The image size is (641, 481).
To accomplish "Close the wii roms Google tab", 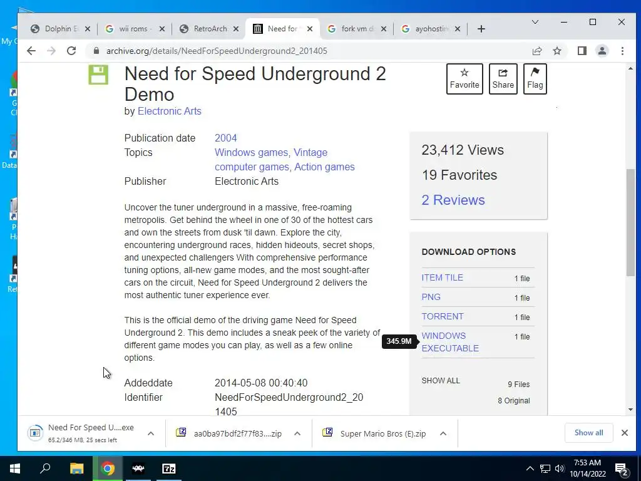I will coord(162,29).
